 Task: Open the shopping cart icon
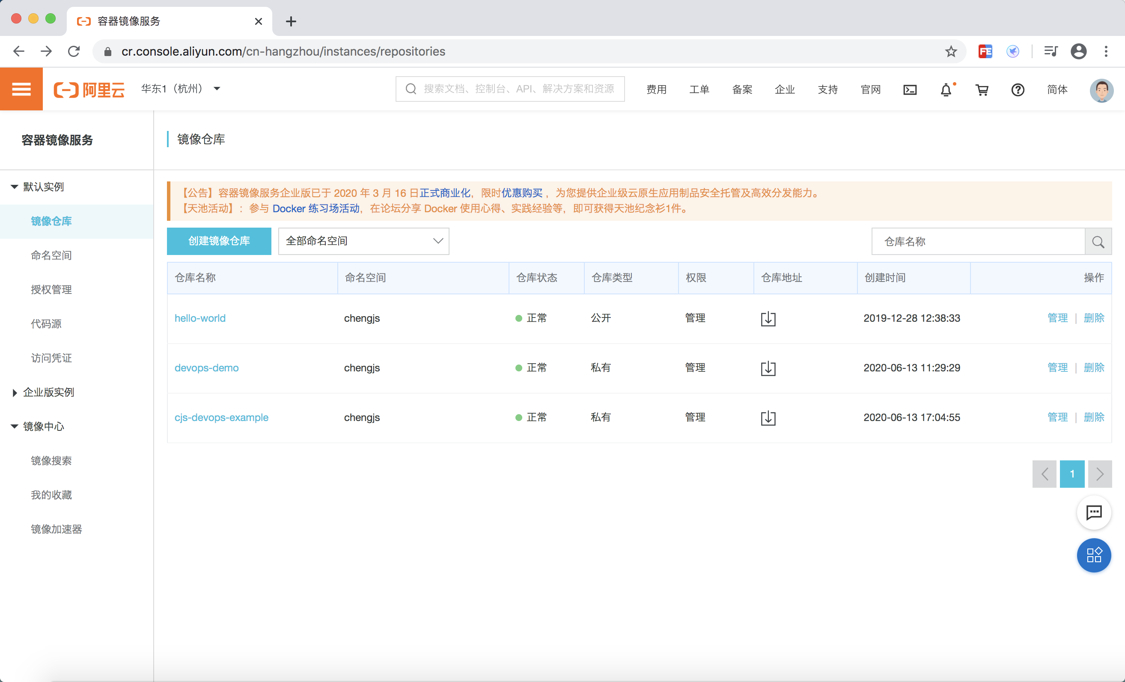982,90
